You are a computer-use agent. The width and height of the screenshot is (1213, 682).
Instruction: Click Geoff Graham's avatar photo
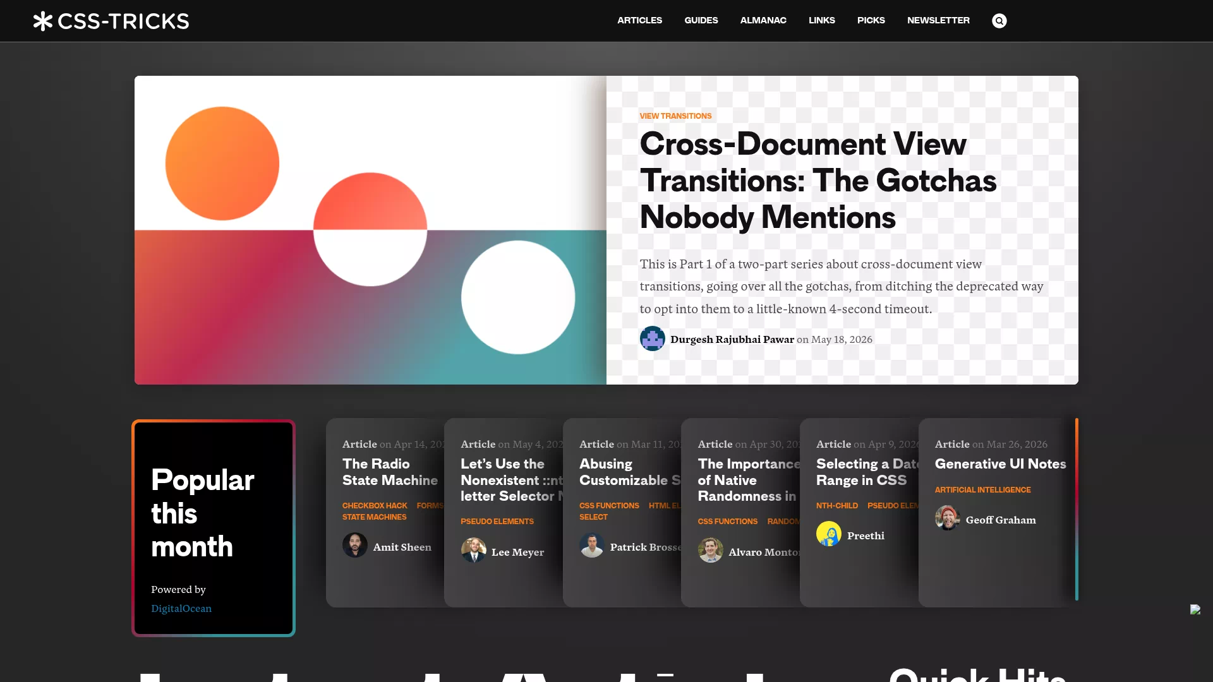pyautogui.click(x=948, y=518)
